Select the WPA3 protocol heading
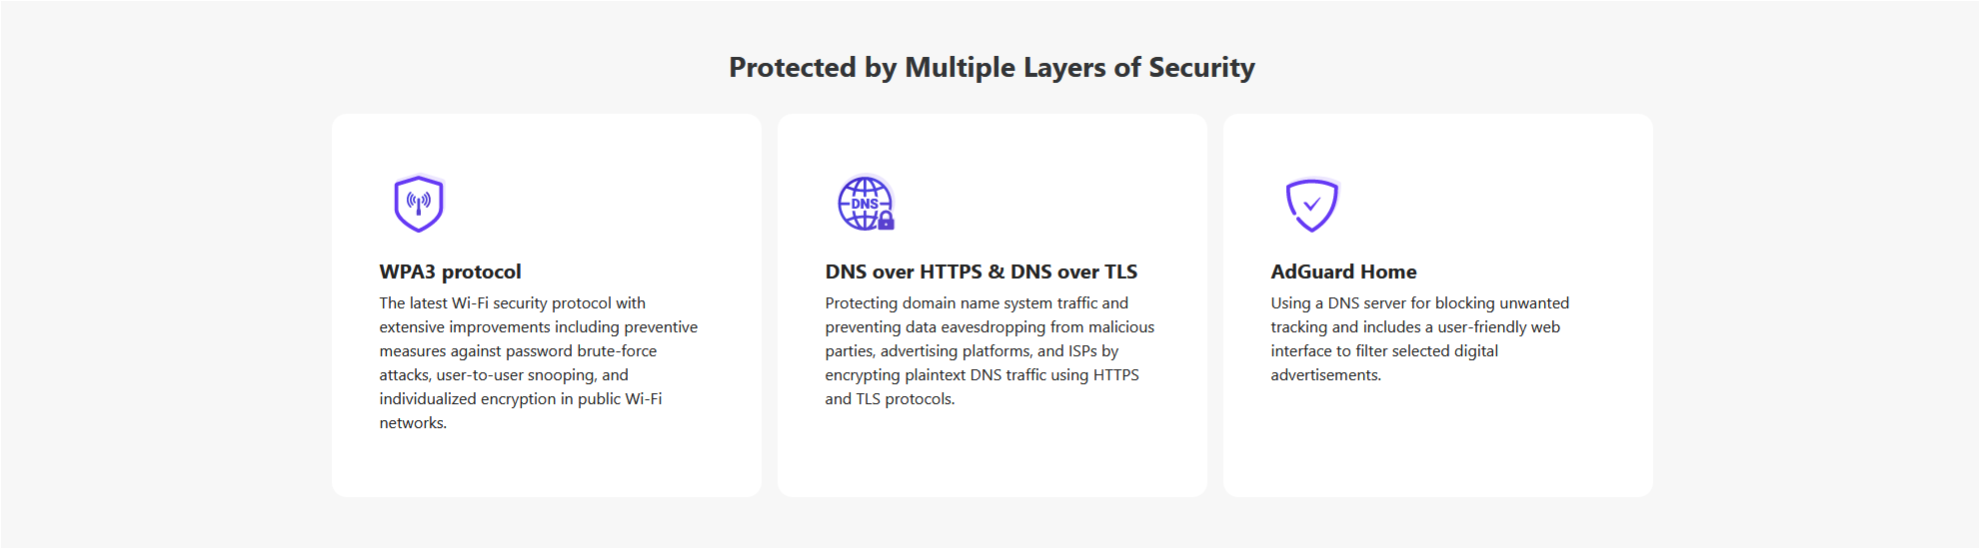 pos(450,272)
